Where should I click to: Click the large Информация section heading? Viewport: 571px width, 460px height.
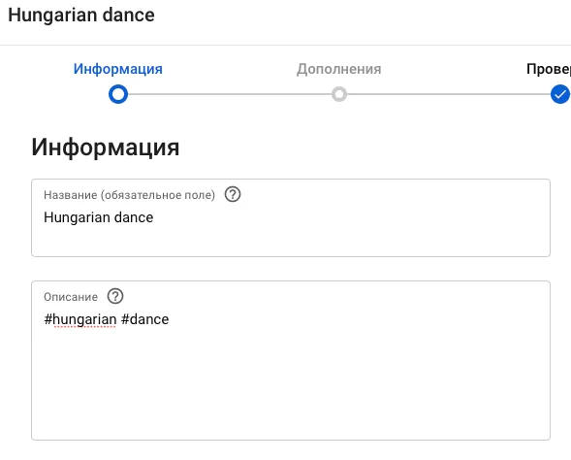pyautogui.click(x=106, y=148)
